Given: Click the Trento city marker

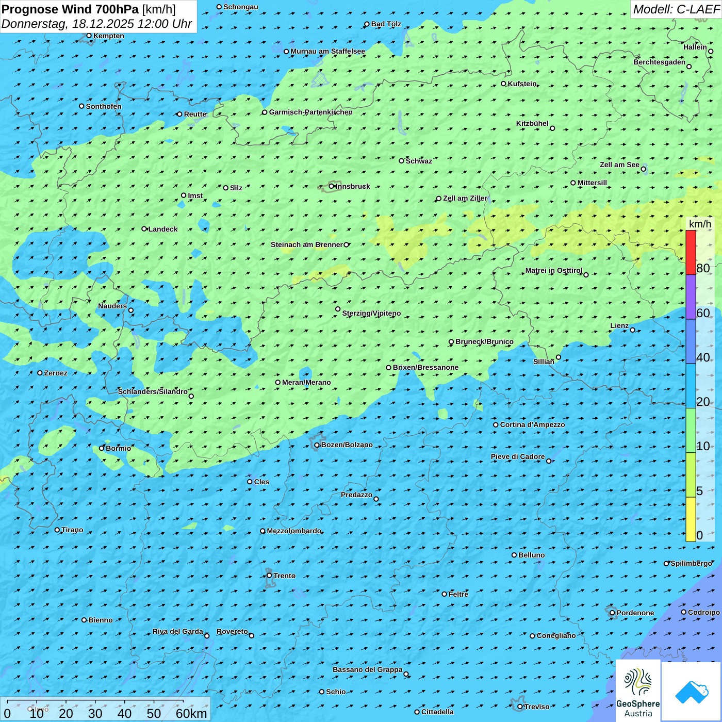Looking at the screenshot, I should (x=269, y=576).
